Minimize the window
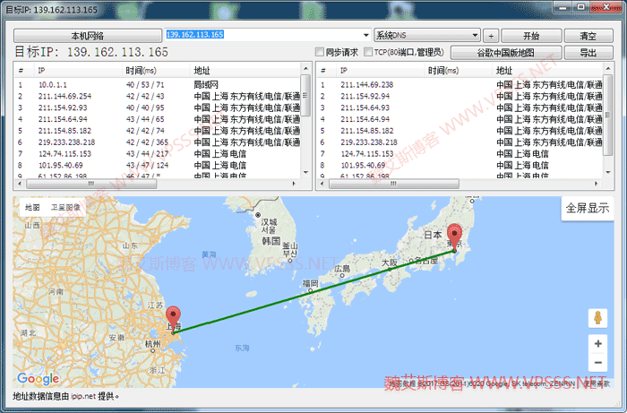 click(x=563, y=7)
